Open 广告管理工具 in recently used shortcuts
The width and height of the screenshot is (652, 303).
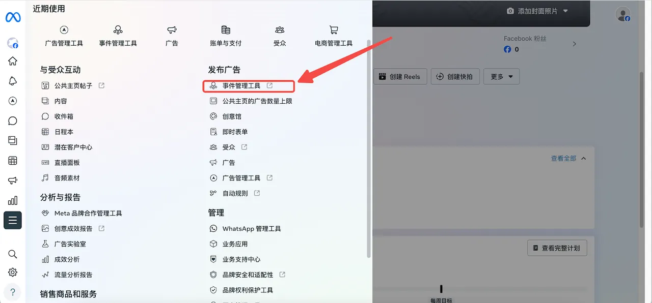[64, 36]
